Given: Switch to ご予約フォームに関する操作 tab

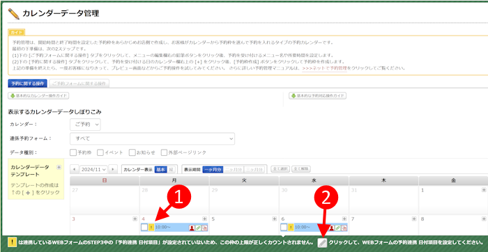Looking at the screenshot, I should pos(79,84).
